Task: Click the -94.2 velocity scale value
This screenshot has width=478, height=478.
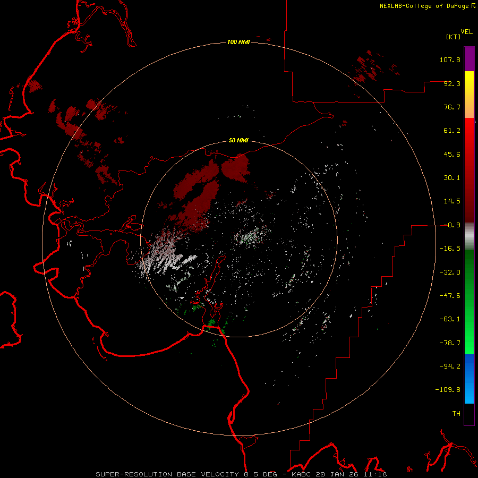Action: (450, 366)
